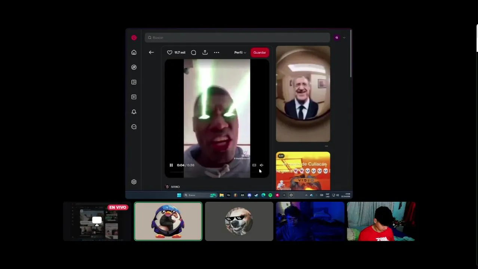Mute the video with the speaker icon
The height and width of the screenshot is (269, 478).
pyautogui.click(x=261, y=165)
